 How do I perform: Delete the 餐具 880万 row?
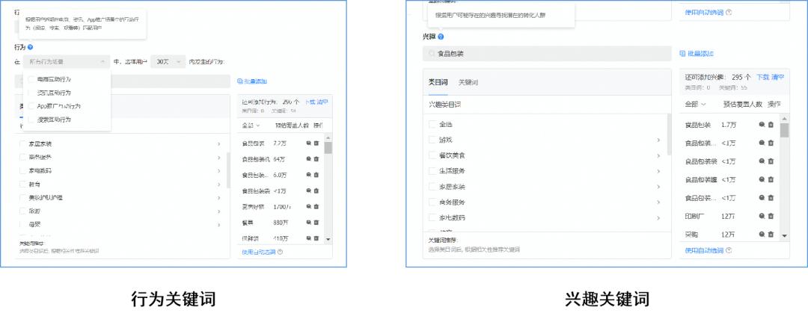tap(316, 223)
